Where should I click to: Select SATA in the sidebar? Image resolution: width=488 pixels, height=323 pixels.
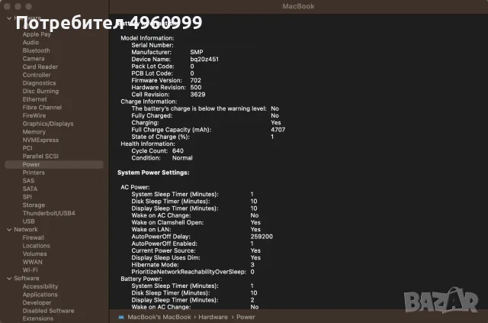click(30, 189)
